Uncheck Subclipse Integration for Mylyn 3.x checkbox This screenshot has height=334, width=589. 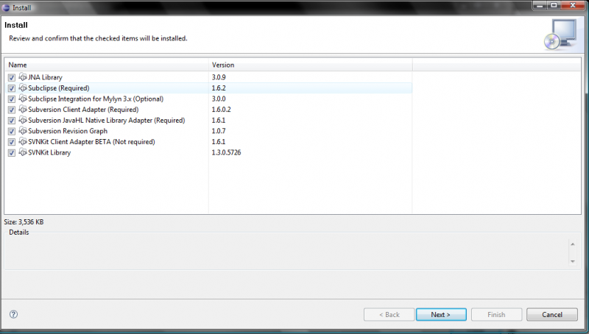coord(12,99)
